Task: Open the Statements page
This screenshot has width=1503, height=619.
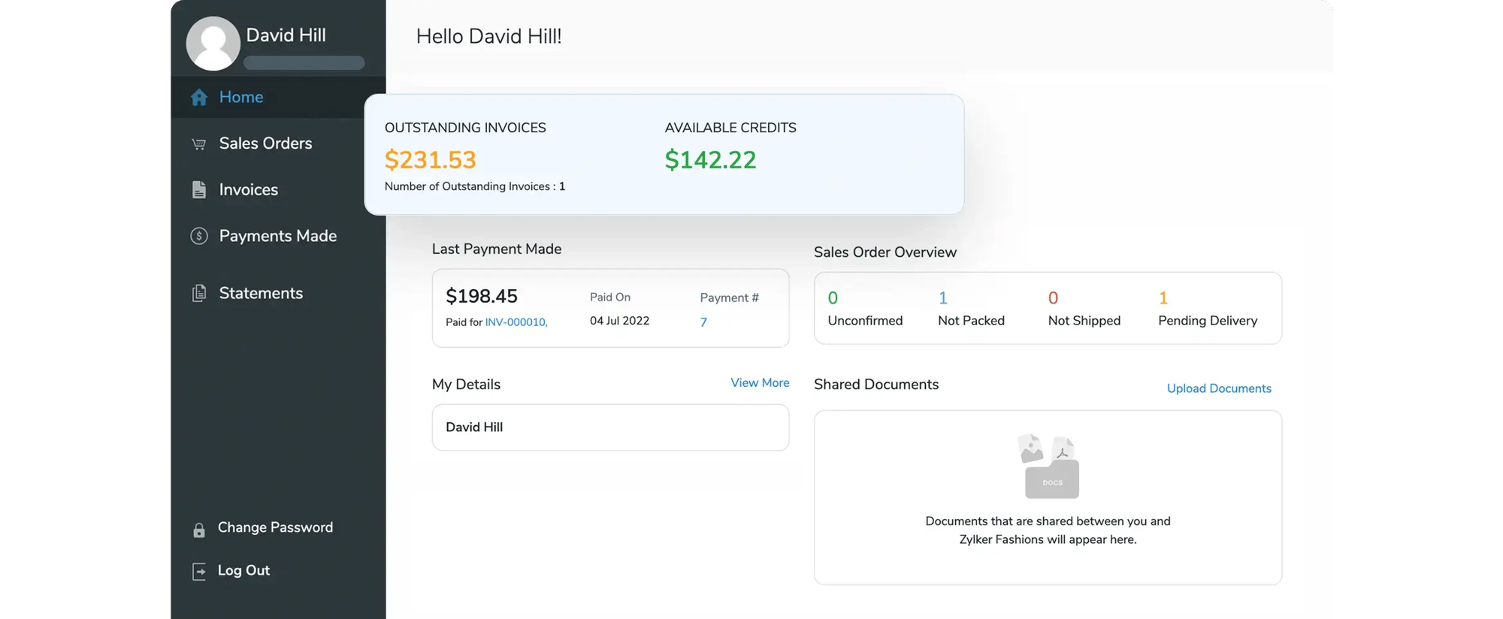Action: [x=261, y=294]
